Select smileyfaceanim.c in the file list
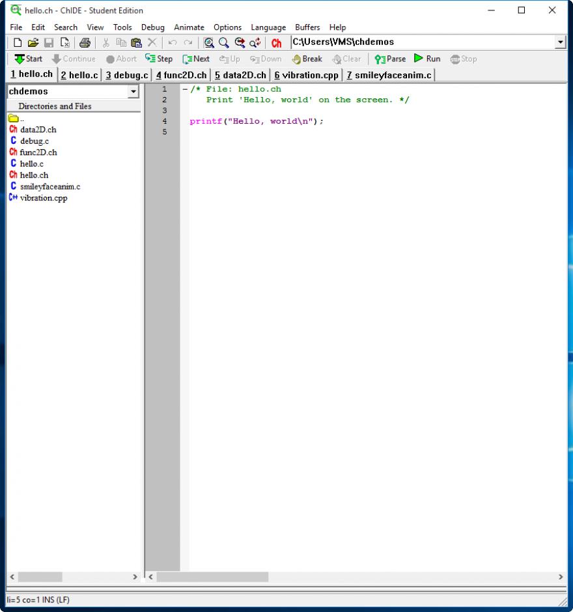Viewport: 573px width, 612px height. coord(45,186)
